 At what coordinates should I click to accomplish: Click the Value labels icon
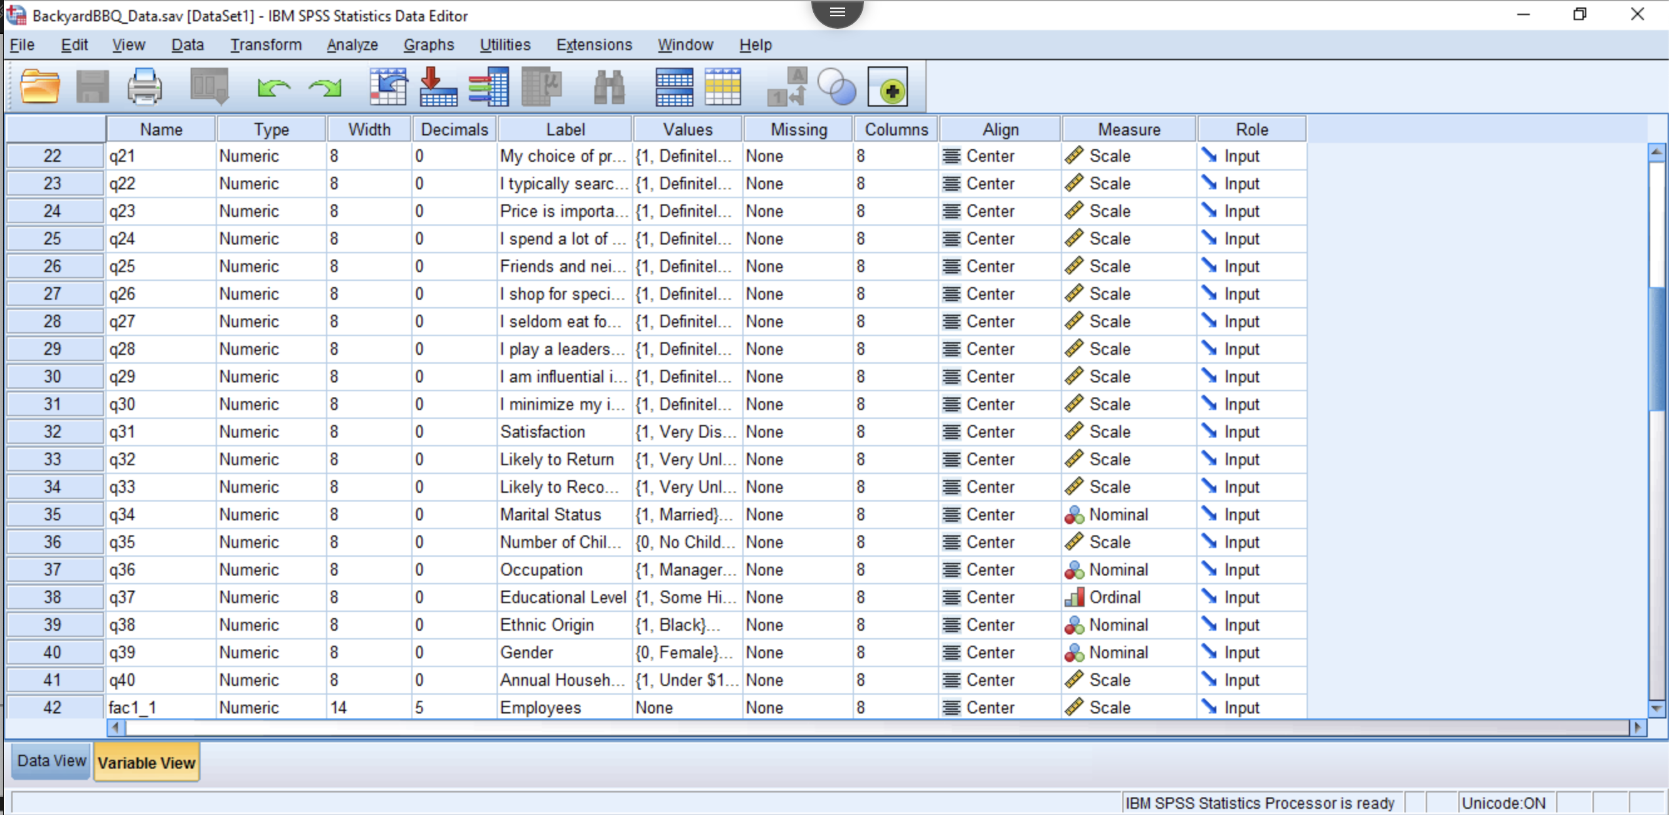click(787, 86)
